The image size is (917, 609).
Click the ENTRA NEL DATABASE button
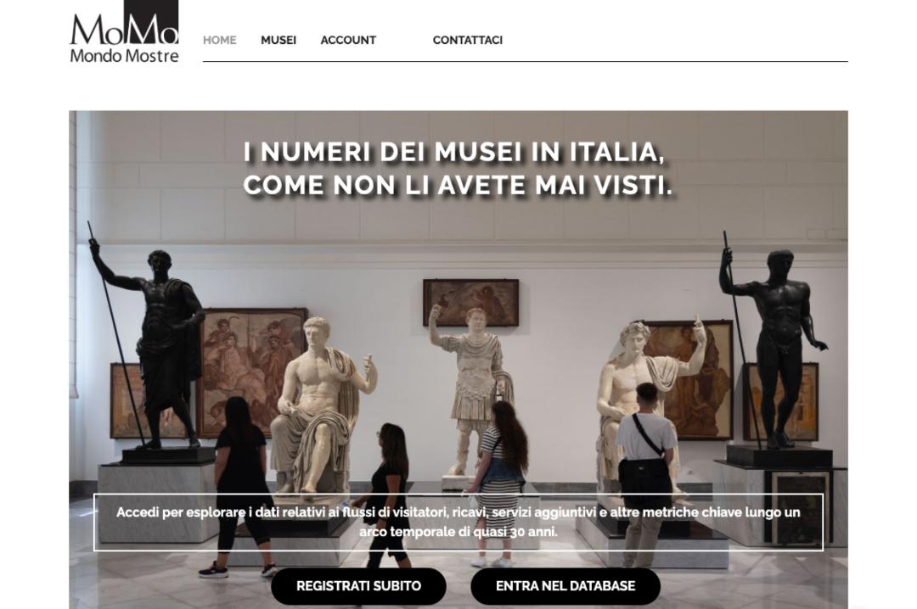pos(565,586)
